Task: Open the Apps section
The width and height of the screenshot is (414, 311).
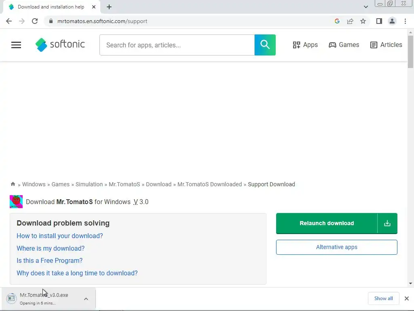Action: coord(305,45)
